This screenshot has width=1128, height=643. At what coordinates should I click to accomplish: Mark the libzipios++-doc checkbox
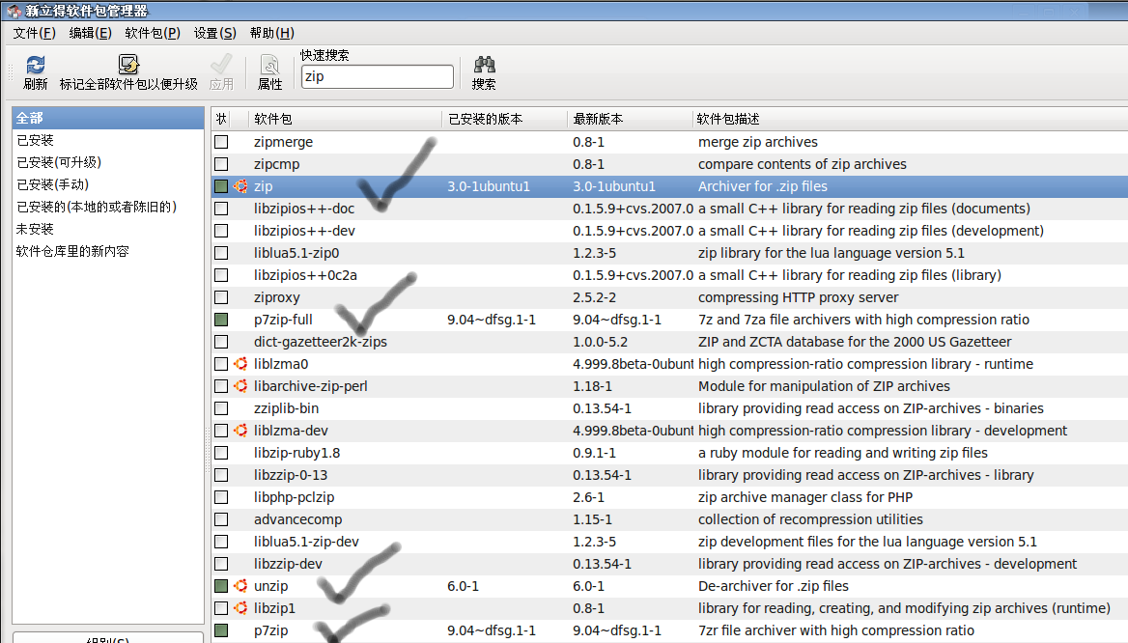[x=221, y=209]
